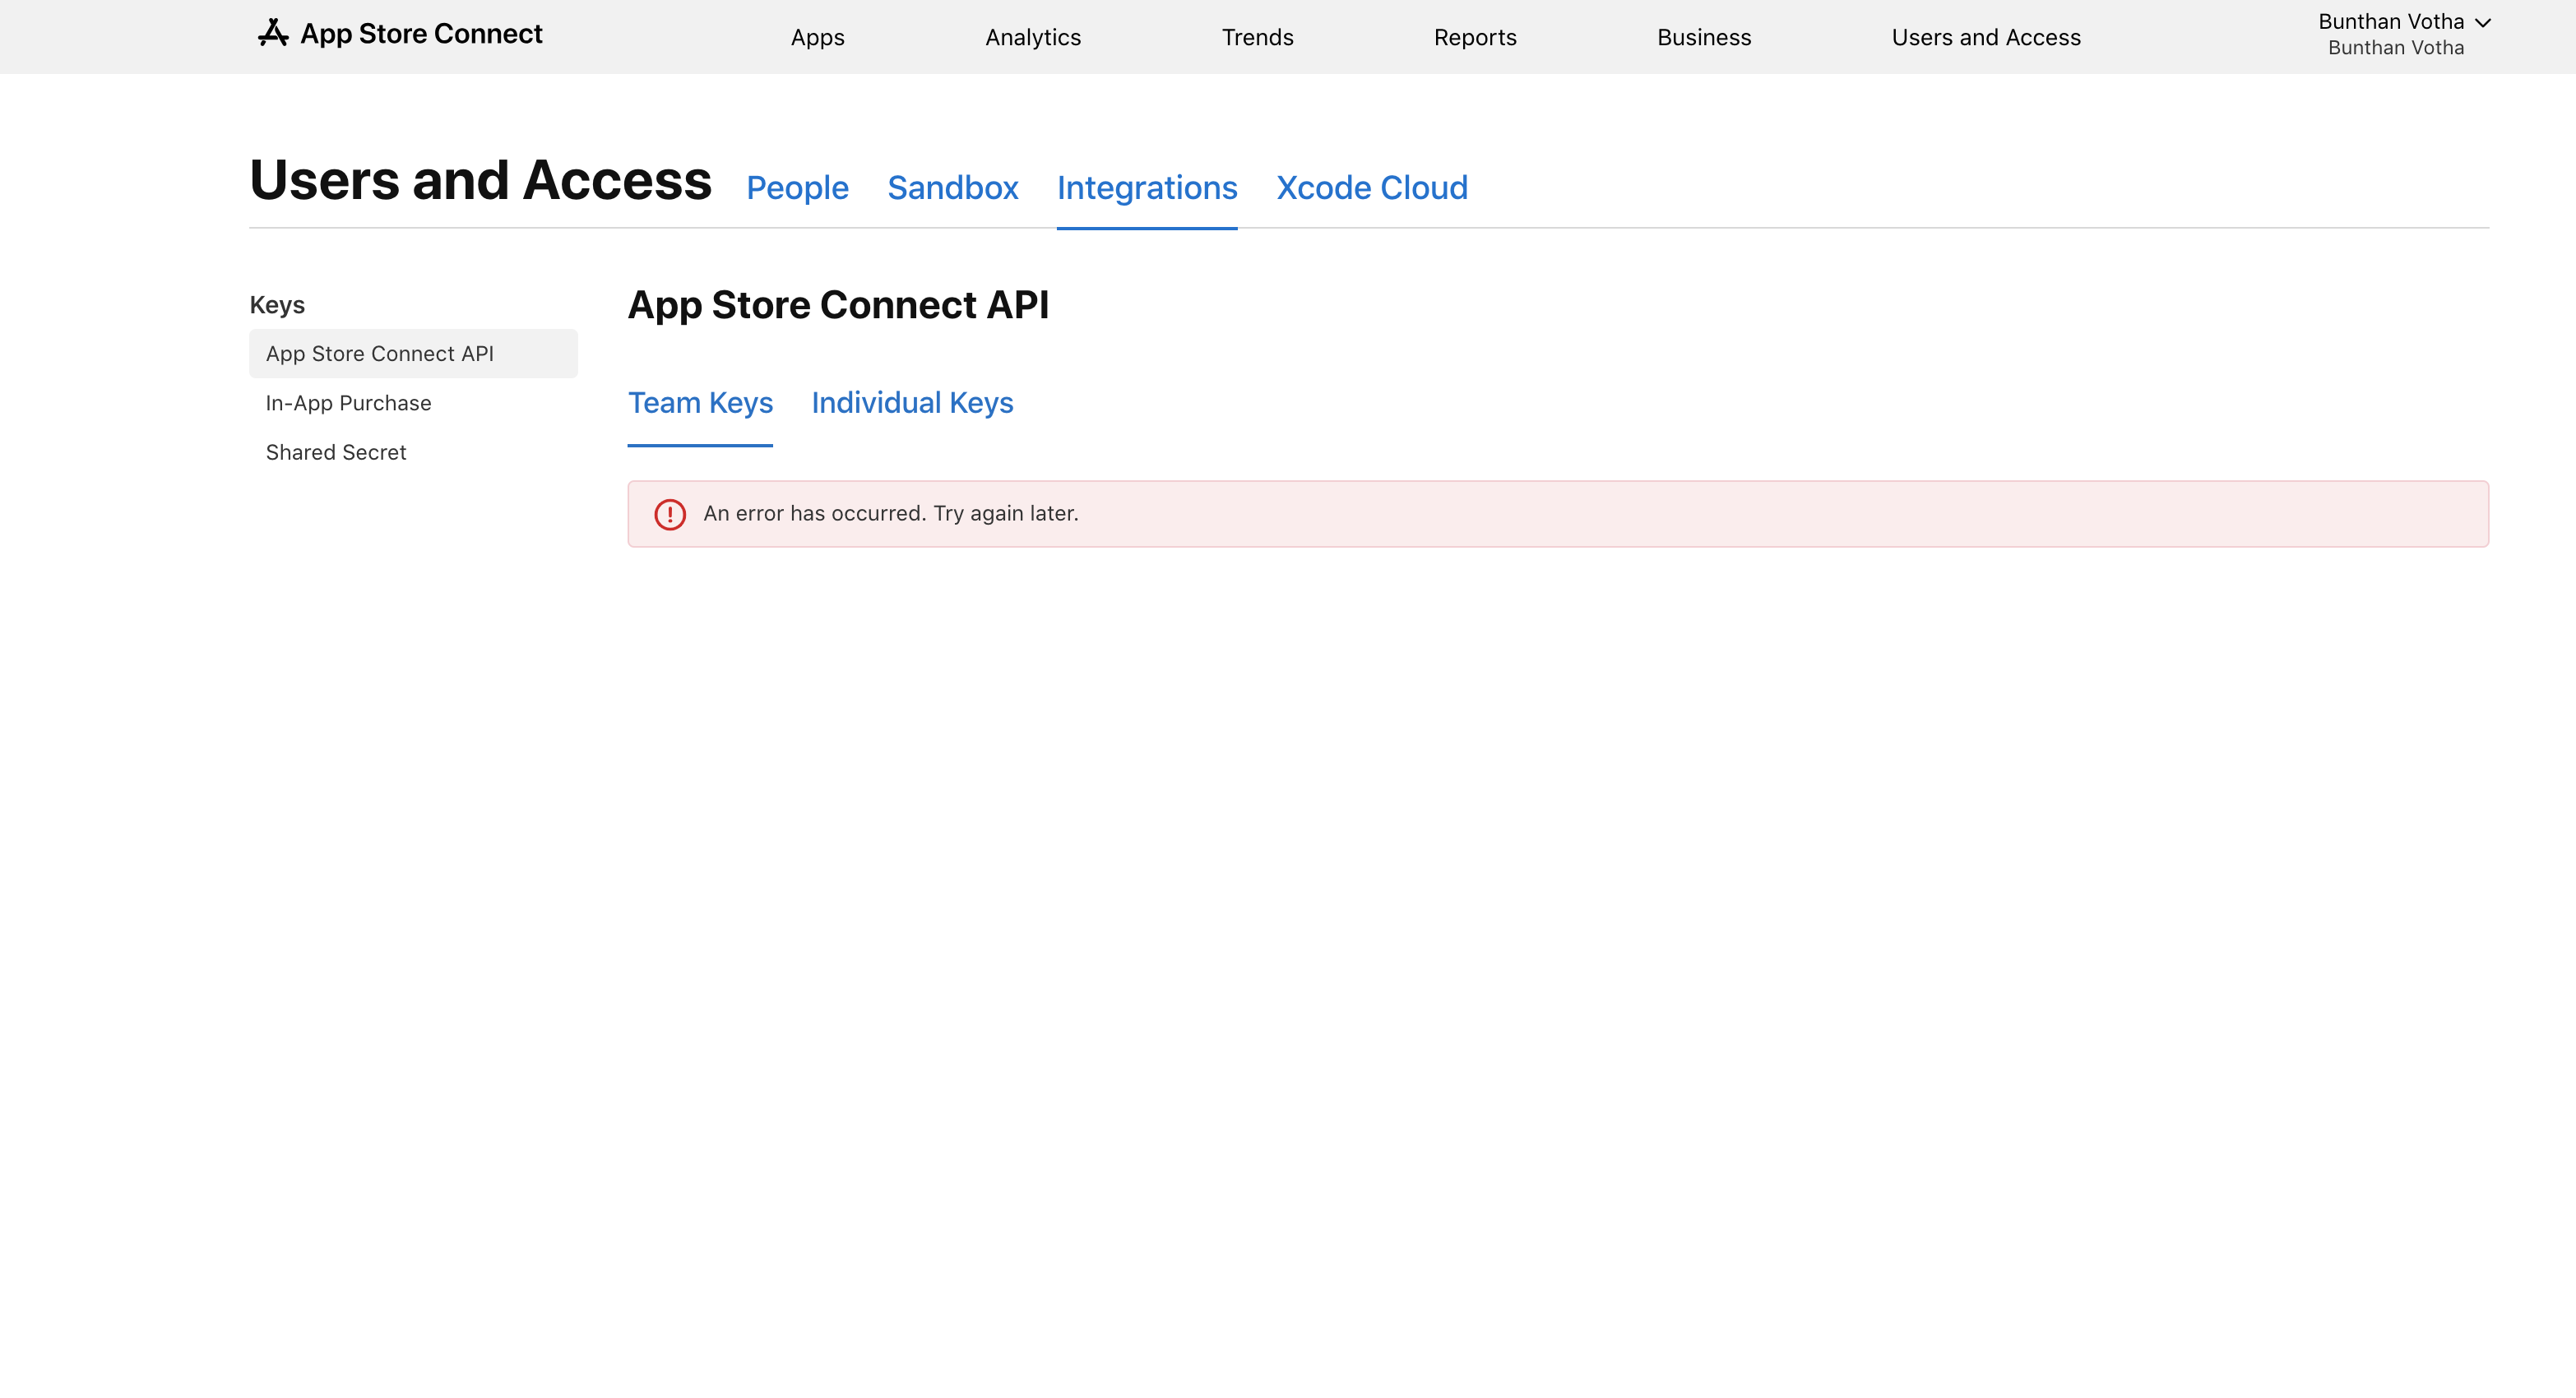The height and width of the screenshot is (1398, 2576).
Task: Click the App Store Connect logo icon
Action: click(x=273, y=34)
